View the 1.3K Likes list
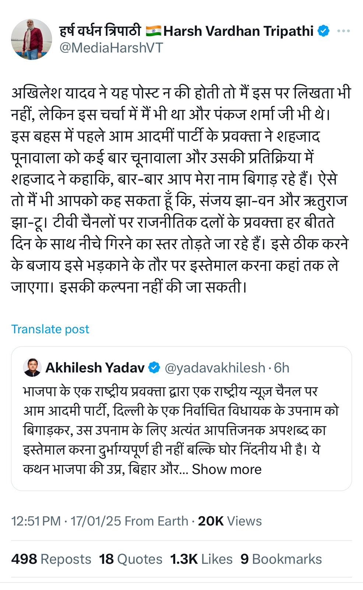This screenshot has height=590, width=363. 201,559
